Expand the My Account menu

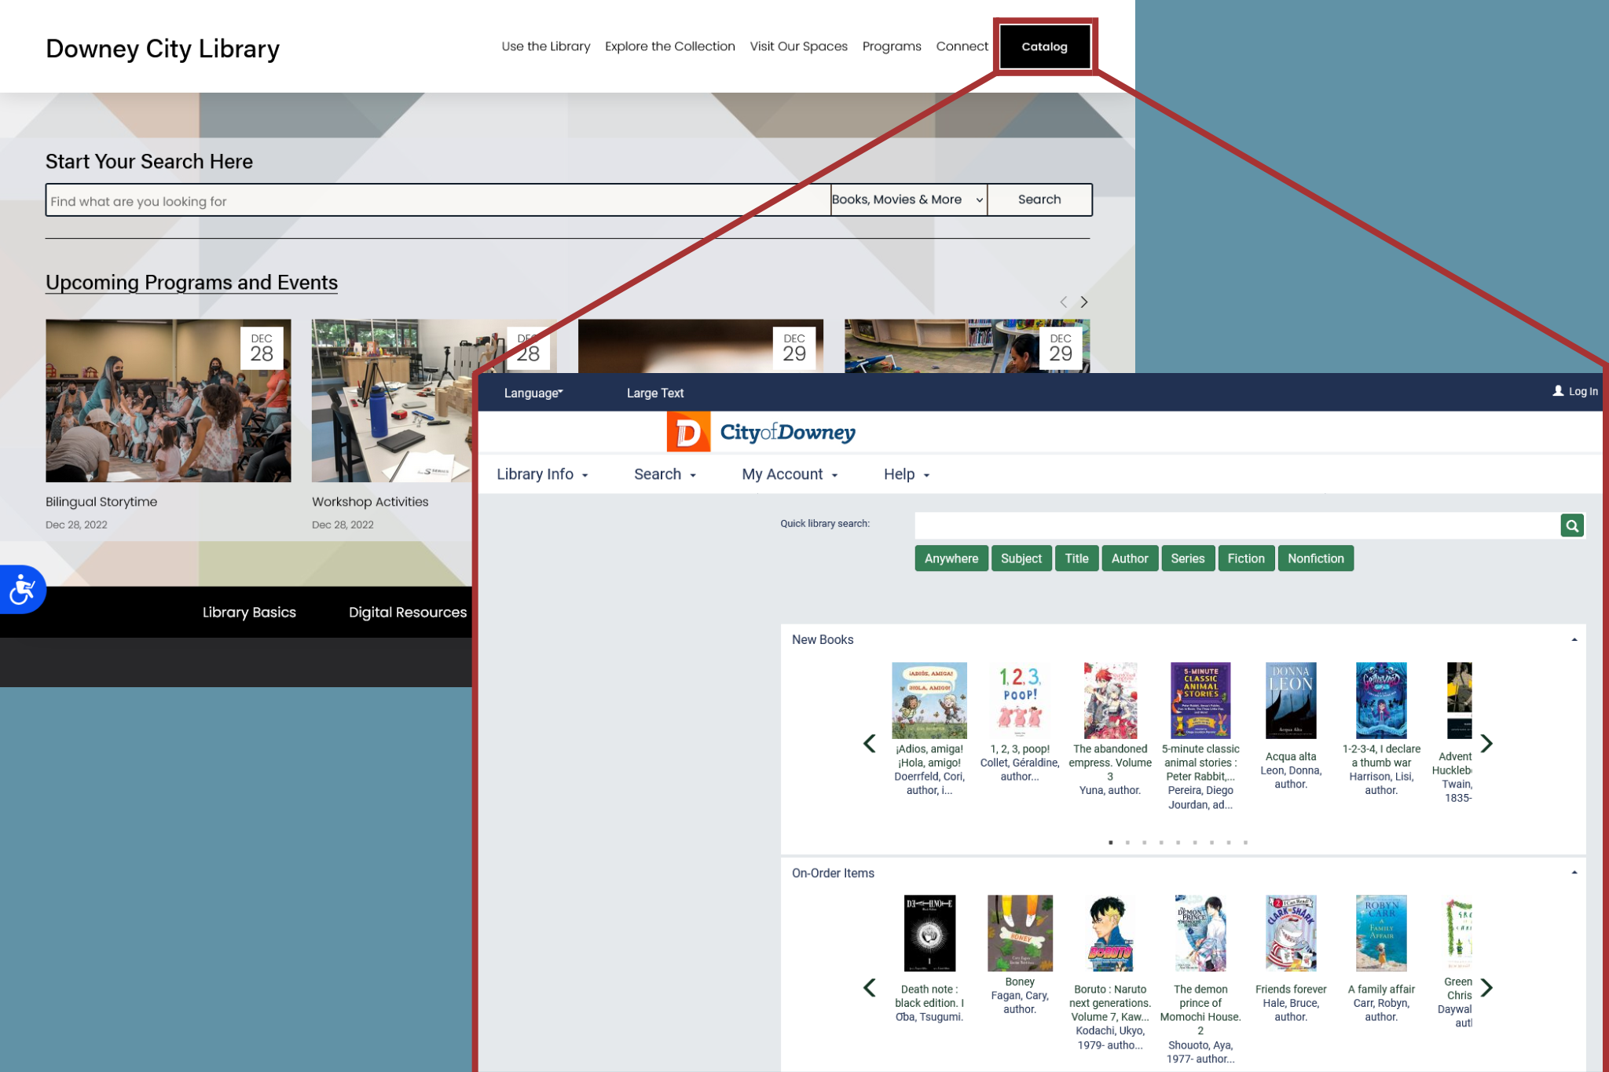[x=790, y=474]
